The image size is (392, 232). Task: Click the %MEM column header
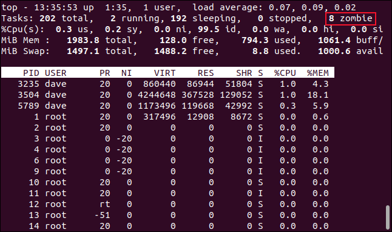tap(317, 73)
